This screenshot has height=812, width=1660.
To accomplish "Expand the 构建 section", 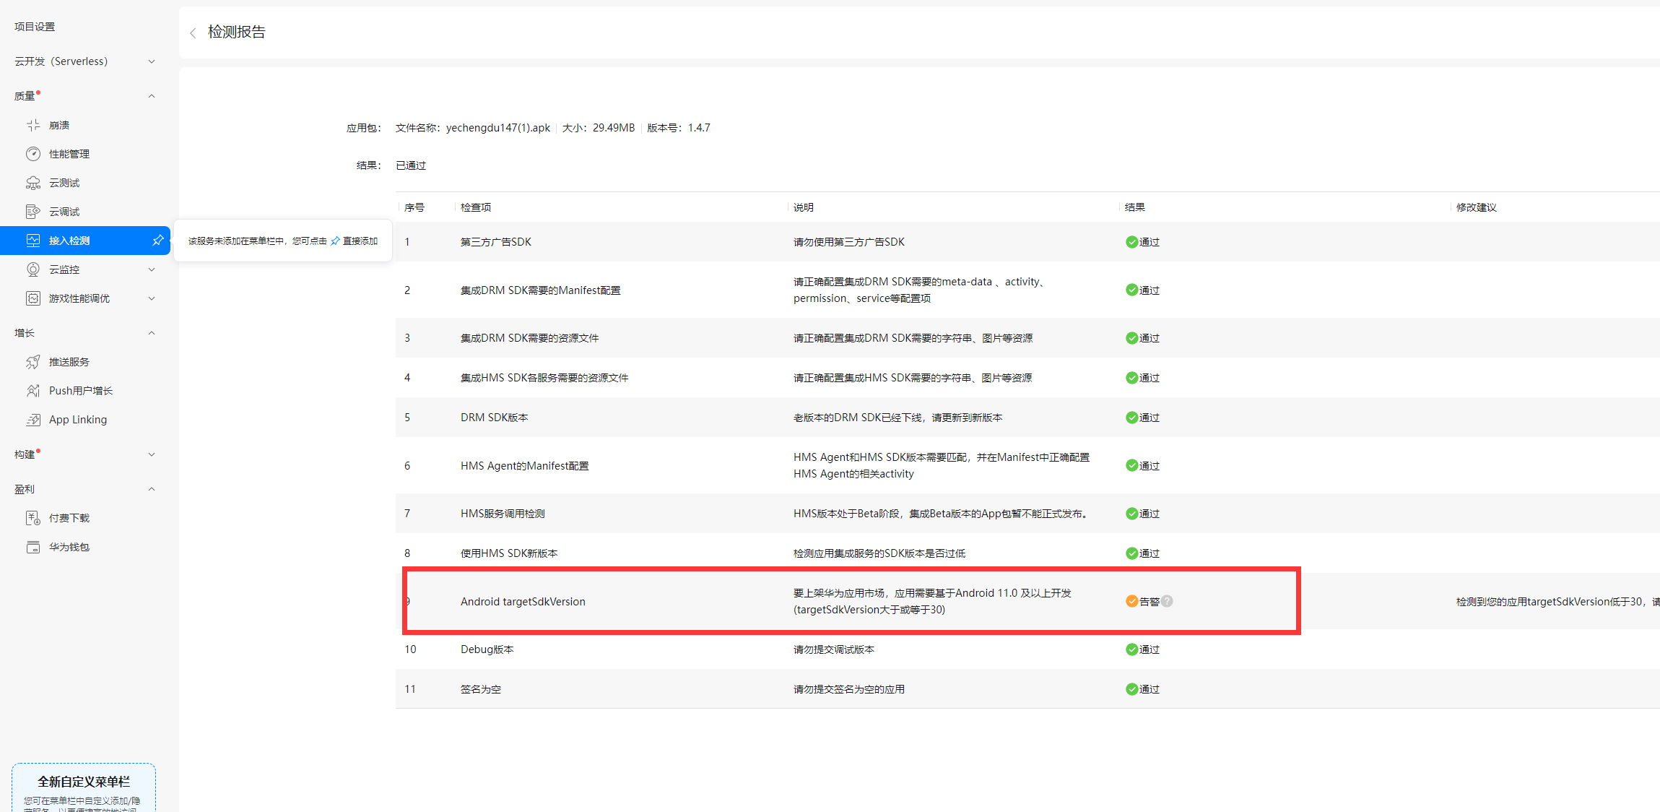I will click(x=152, y=454).
